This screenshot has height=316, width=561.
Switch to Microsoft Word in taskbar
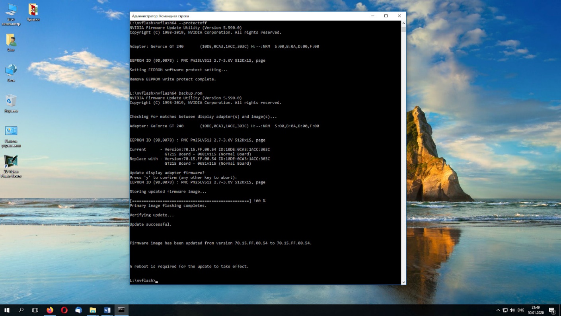point(107,310)
